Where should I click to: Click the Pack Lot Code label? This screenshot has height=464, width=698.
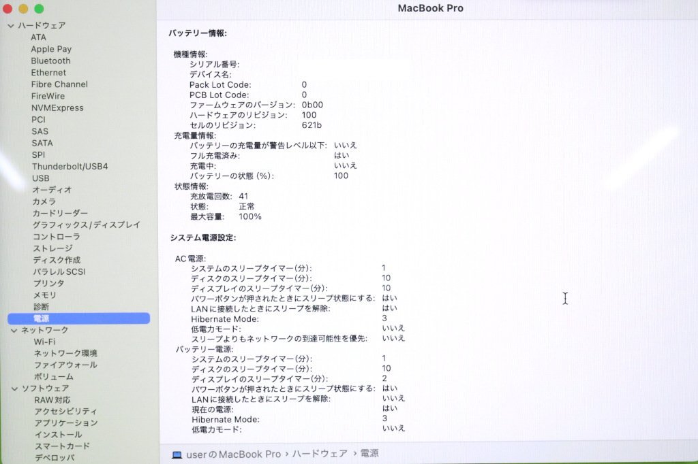(x=220, y=84)
